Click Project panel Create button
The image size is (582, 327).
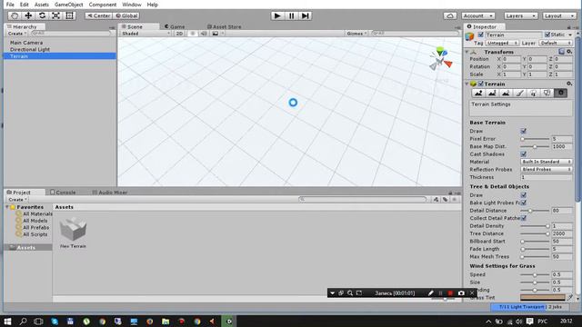tap(17, 200)
